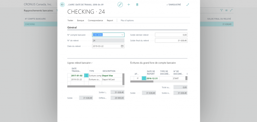Click the Solde final du relevé field
Image resolution: width=257 pixels, height=122 pixels.
pyautogui.click(x=171, y=40)
